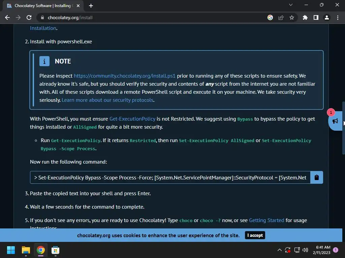Select the Chocolatey Software Installing tab

(42, 6)
